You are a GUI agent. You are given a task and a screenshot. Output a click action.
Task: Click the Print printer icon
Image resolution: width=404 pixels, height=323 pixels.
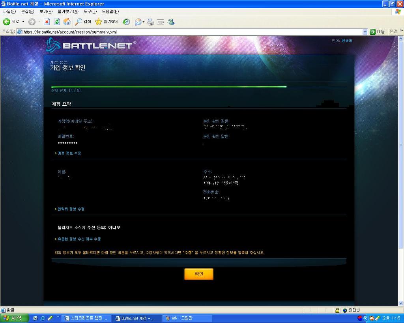[150, 22]
